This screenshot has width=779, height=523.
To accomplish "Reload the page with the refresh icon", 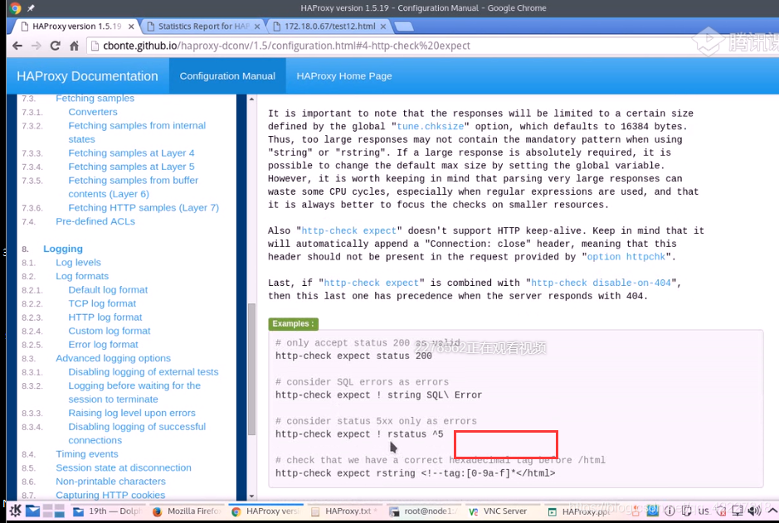I will pos(55,46).
